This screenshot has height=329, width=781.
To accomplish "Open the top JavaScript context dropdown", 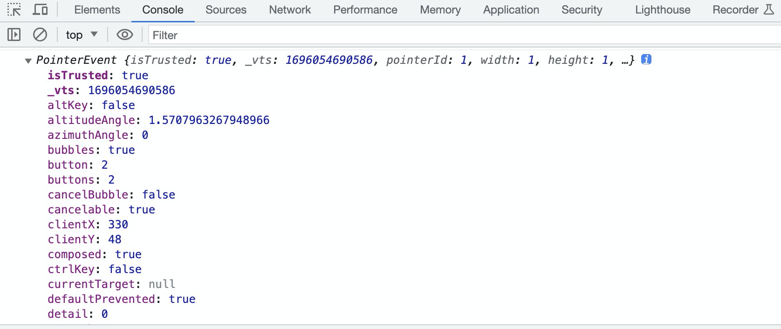I will (82, 34).
